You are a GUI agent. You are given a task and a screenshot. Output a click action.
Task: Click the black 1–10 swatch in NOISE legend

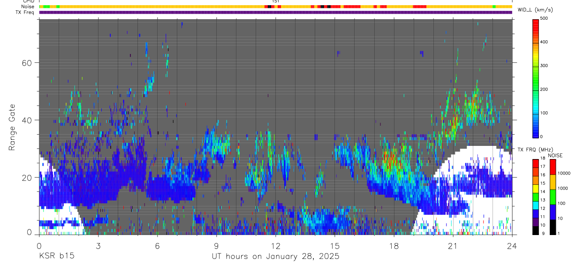(553, 227)
